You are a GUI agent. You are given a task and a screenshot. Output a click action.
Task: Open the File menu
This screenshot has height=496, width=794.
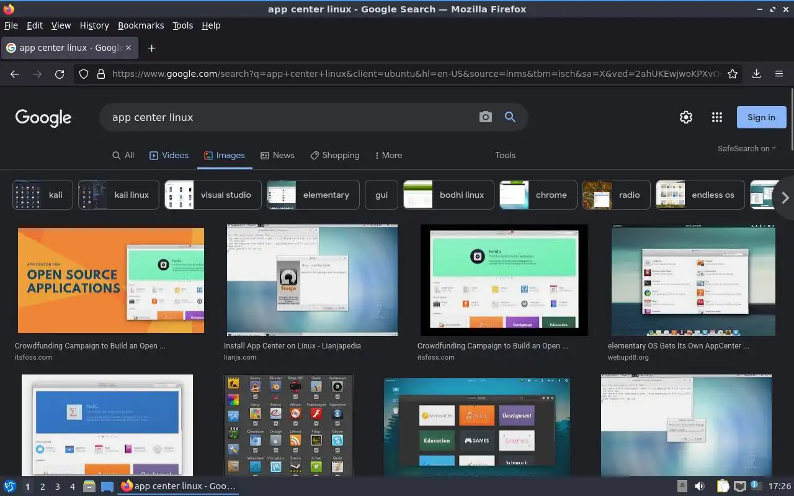pos(11,25)
